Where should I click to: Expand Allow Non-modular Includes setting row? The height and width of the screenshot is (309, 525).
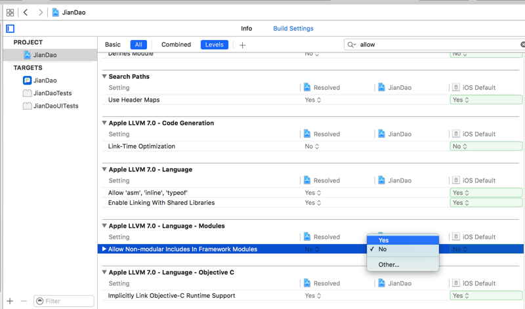click(104, 249)
